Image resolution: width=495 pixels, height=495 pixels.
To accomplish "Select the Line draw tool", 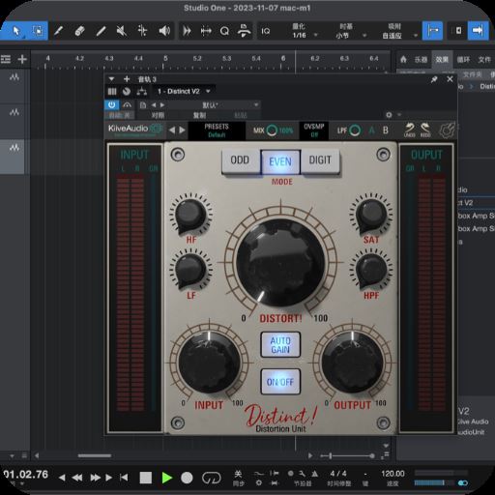I will pos(101,31).
